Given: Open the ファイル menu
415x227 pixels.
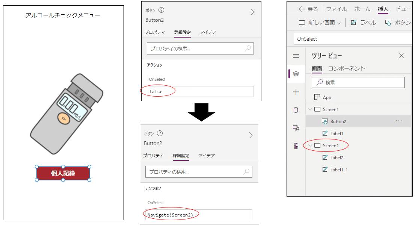Looking at the screenshot, I should coord(337,9).
